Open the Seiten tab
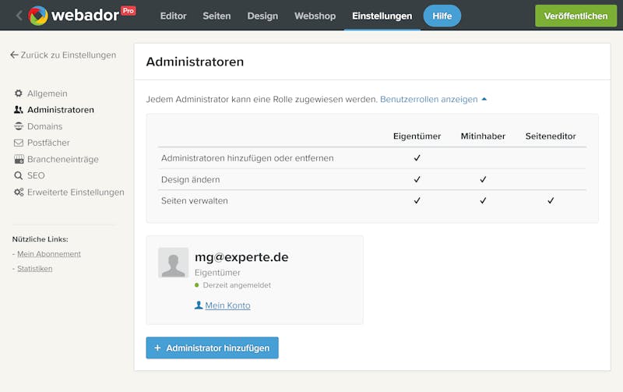 tap(216, 16)
